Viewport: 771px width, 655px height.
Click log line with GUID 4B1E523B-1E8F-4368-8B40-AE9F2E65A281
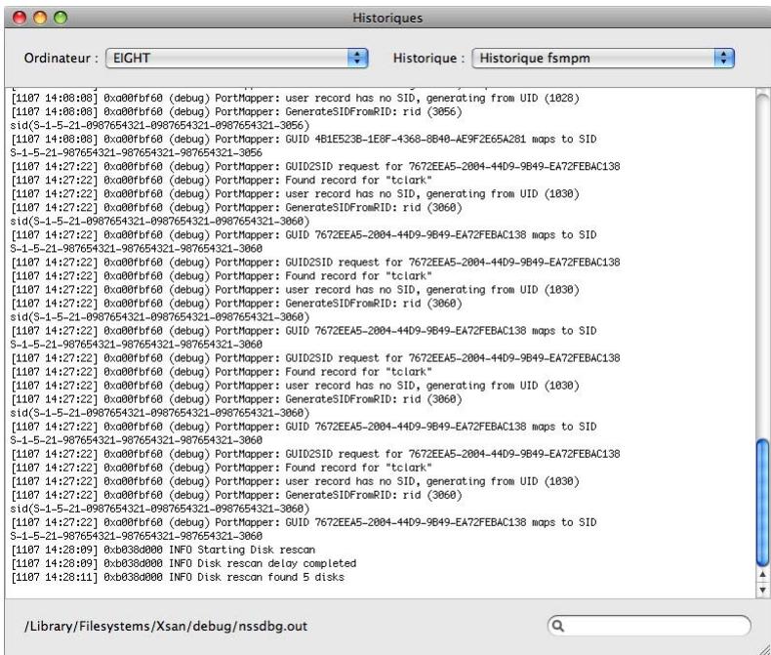tap(304, 140)
